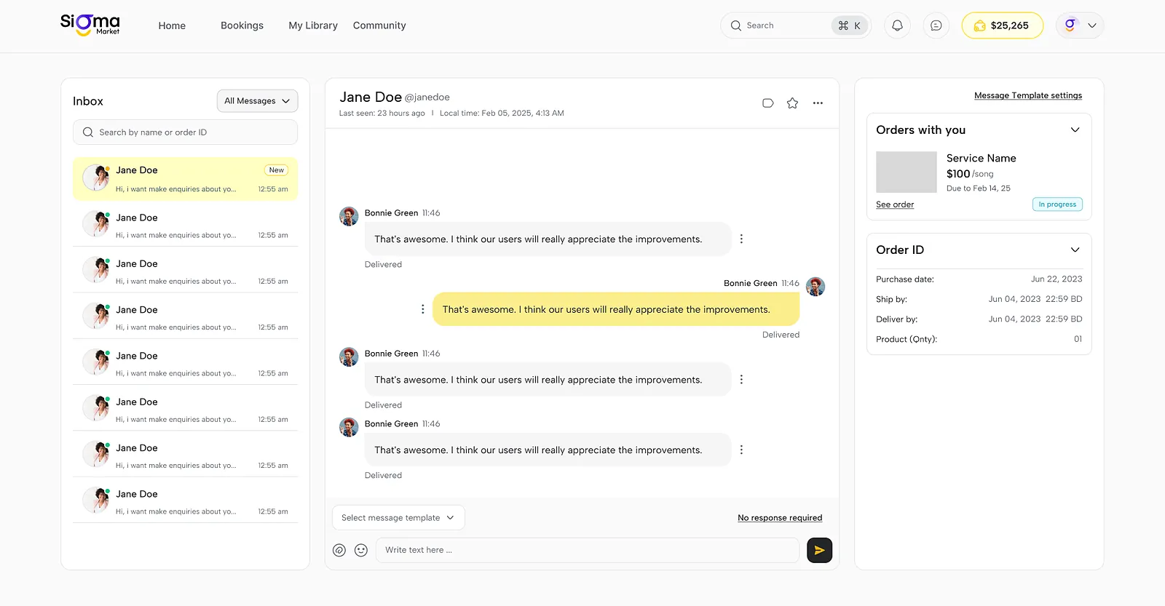Open the All Messages filter dropdown
1165x606 pixels.
257,101
